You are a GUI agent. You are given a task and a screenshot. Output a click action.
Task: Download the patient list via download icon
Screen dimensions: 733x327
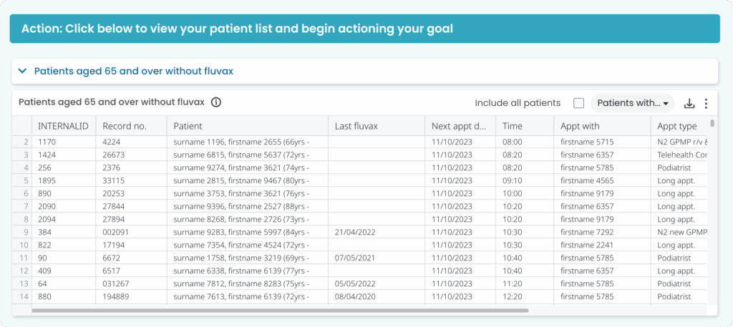click(x=689, y=103)
